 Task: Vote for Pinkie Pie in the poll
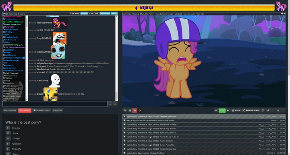click(x=8, y=149)
